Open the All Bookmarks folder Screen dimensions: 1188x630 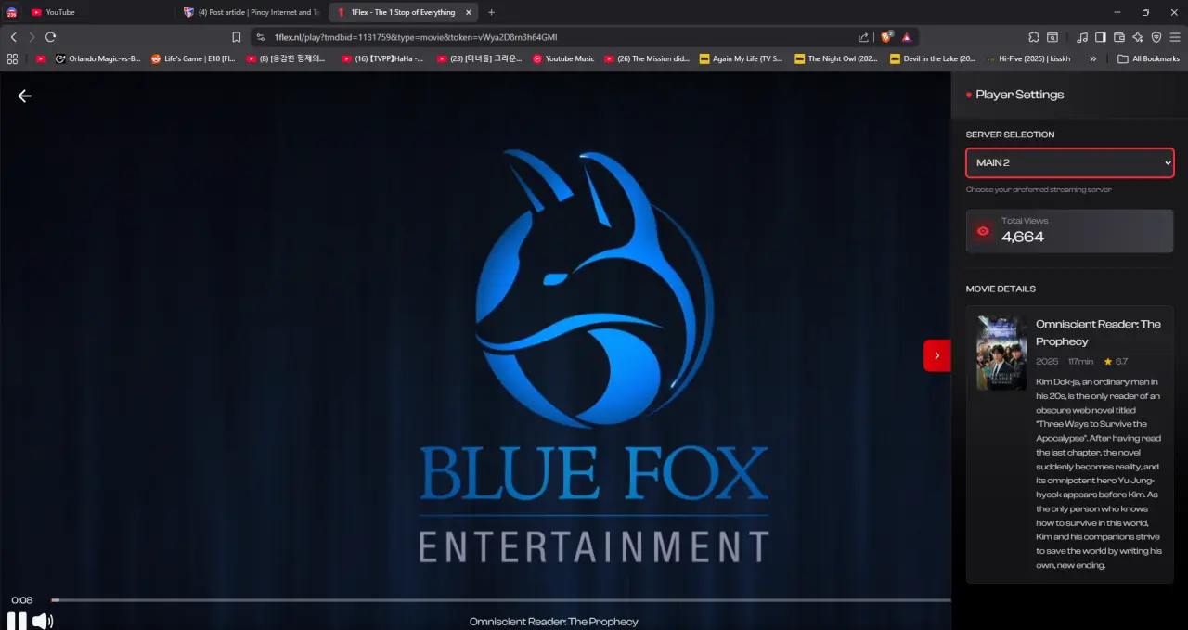pos(1149,58)
